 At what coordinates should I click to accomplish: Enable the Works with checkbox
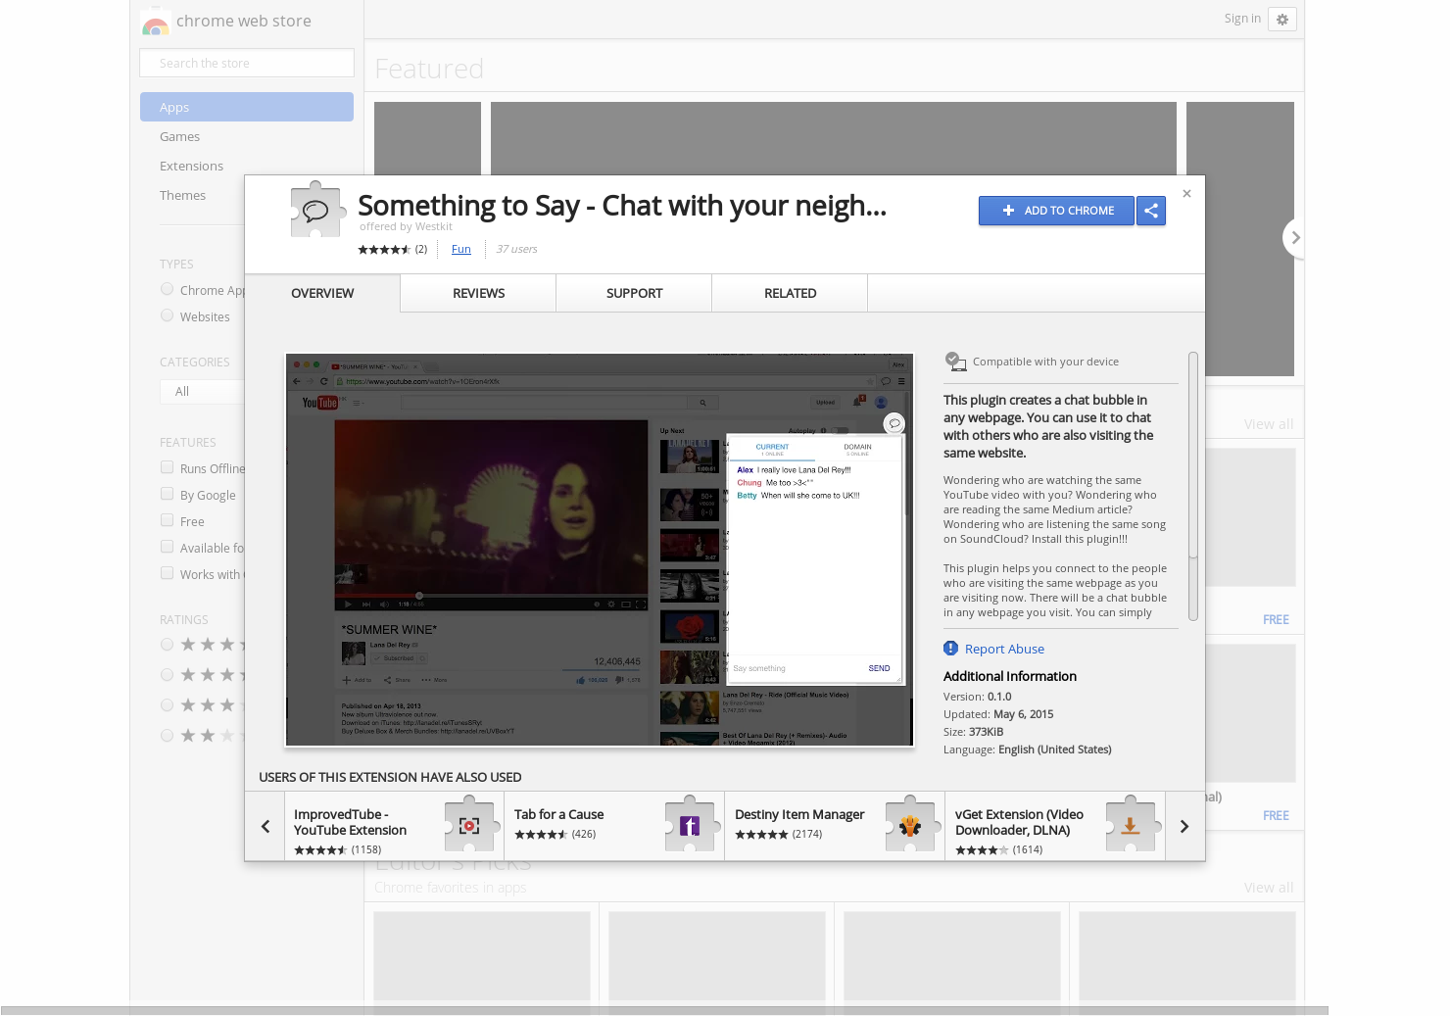167,573
